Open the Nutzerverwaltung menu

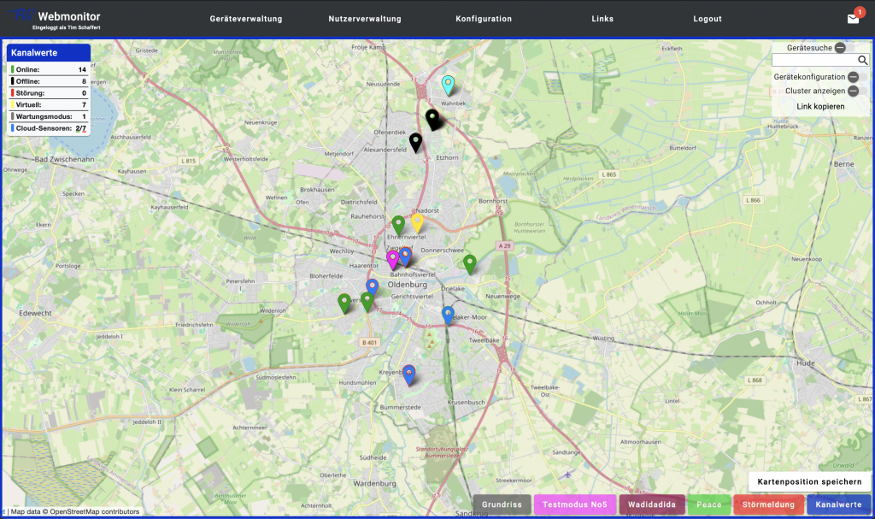(365, 19)
